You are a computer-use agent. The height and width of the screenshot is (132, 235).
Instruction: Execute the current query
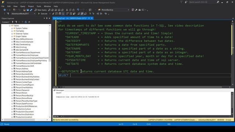[x=43, y=14]
